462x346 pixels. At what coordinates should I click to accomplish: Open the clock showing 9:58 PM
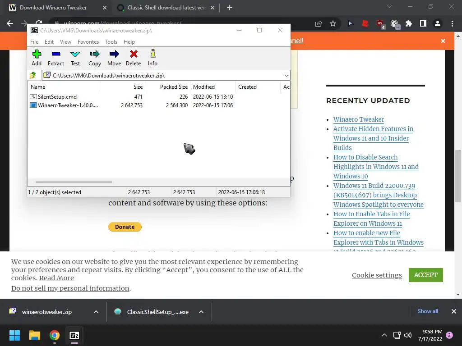[x=430, y=335]
